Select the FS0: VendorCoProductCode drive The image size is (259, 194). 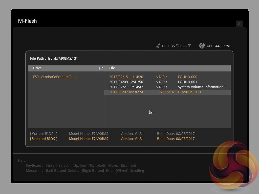[55, 77]
